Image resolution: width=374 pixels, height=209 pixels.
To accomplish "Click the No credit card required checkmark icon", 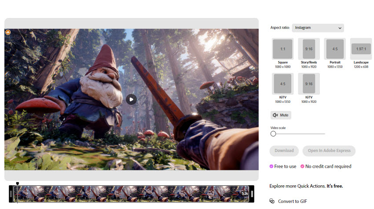I will tap(302, 166).
